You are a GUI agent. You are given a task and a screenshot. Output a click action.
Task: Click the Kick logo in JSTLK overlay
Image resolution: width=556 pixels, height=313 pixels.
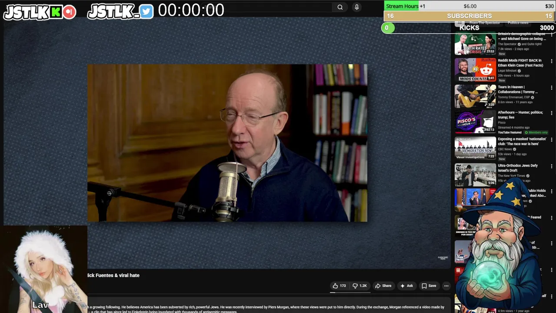click(x=56, y=12)
